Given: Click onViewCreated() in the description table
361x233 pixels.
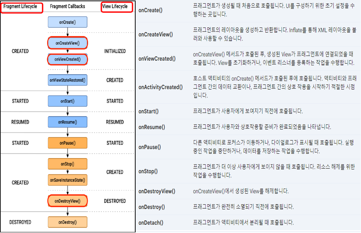Looking at the screenshot, I should coord(157,59).
